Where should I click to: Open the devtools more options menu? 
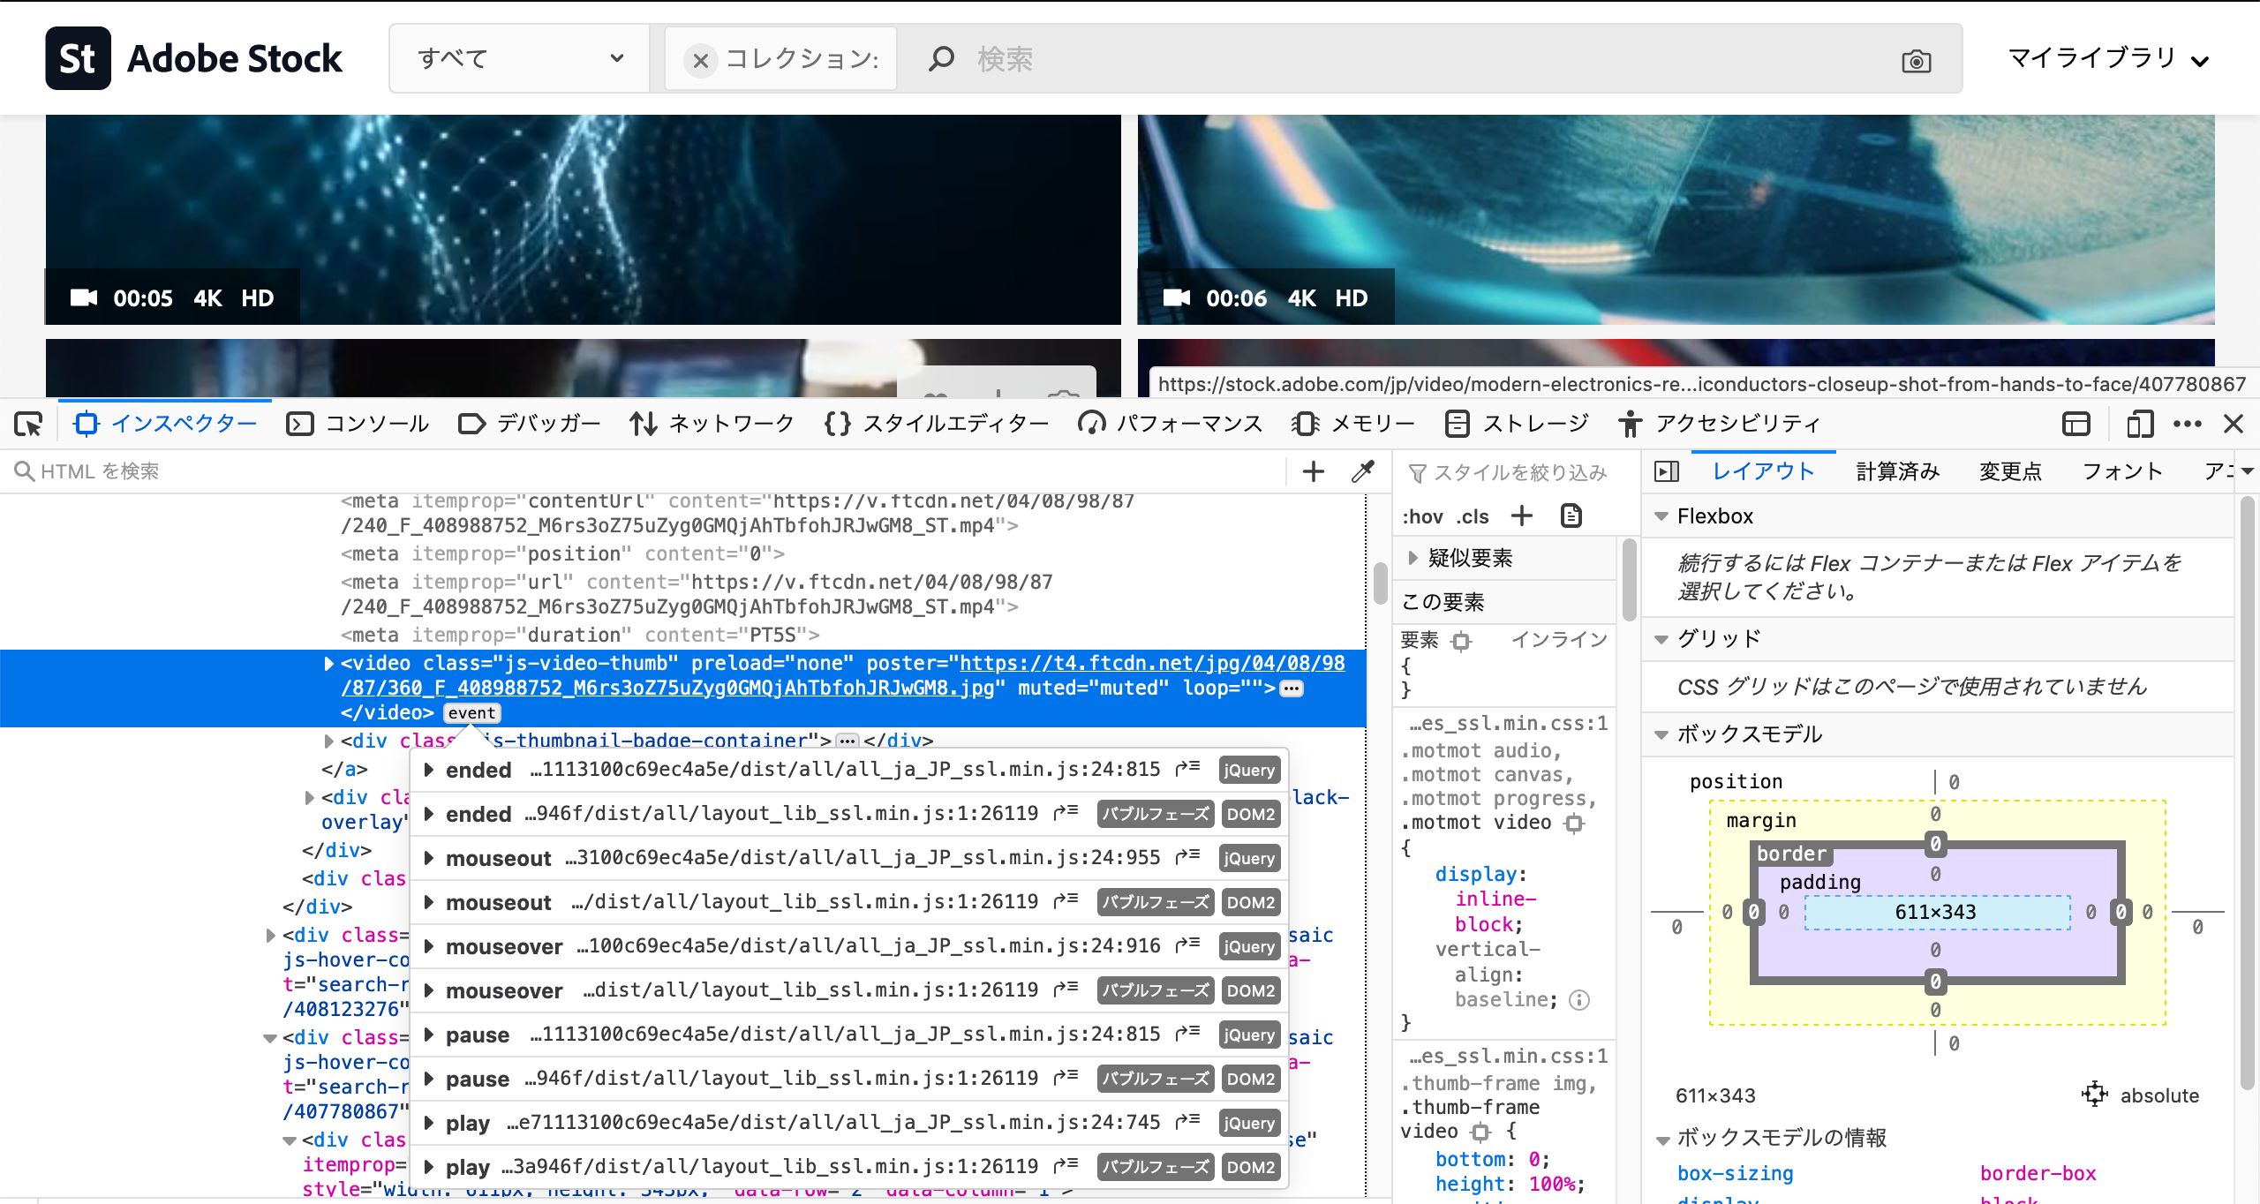point(2187,425)
